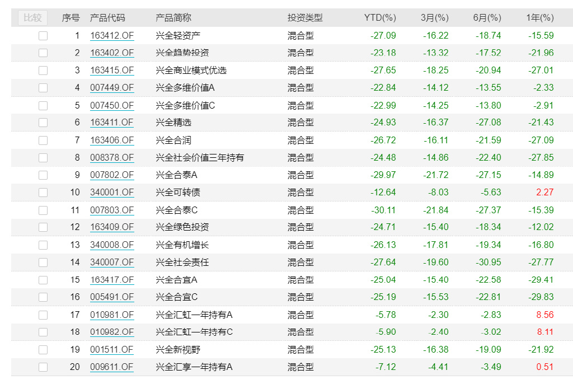The width and height of the screenshot is (573, 389).
Task: Open fund code 010982.OF
Action: (112, 332)
